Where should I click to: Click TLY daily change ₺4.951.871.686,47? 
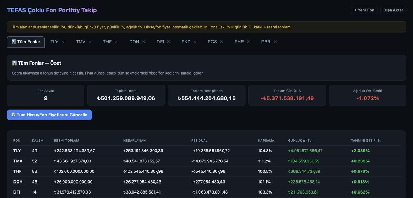(305, 151)
